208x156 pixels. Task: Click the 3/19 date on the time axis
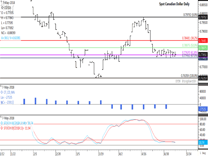(101, 154)
